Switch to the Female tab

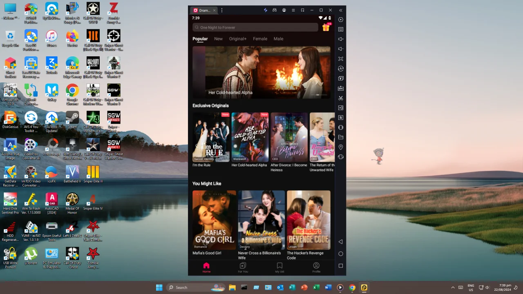coord(260,39)
